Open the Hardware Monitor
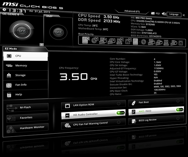The height and width of the screenshot is (157, 188). tap(28, 128)
